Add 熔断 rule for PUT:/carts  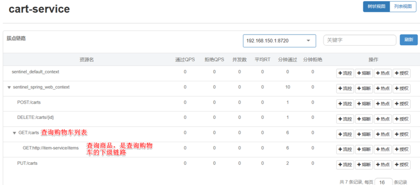(x=364, y=165)
